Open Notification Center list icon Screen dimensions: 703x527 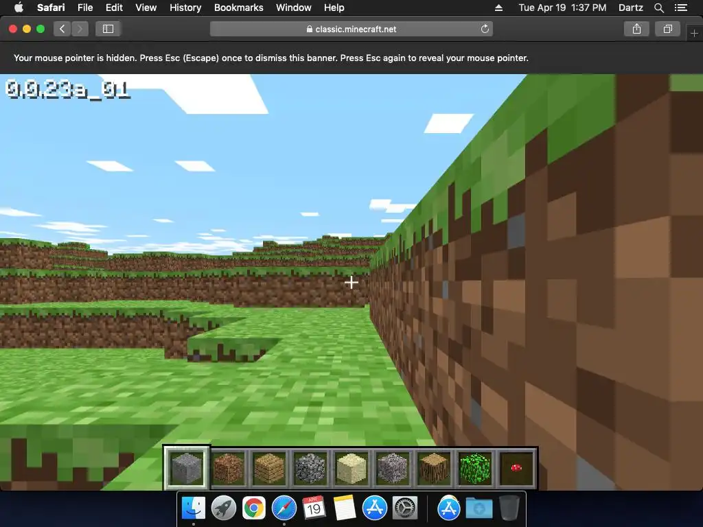(x=681, y=8)
